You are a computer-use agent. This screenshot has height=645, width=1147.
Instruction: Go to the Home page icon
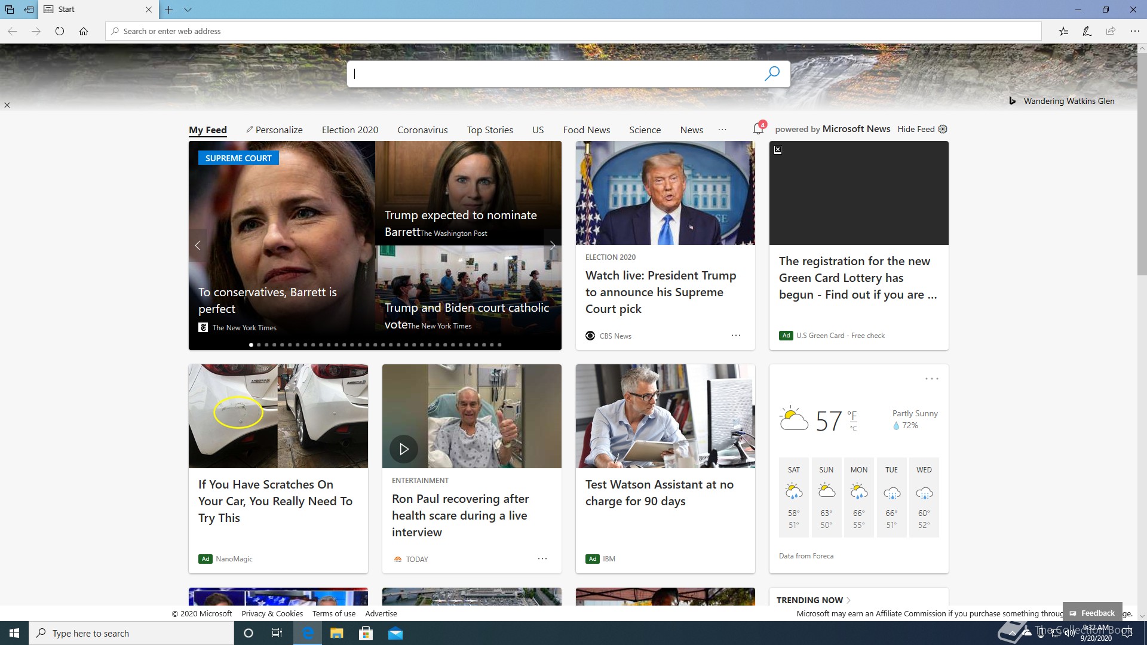84,31
